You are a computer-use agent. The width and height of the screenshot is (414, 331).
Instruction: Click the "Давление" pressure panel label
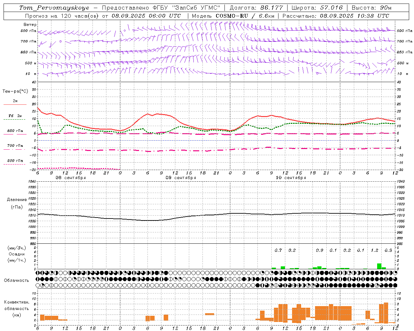17,200
